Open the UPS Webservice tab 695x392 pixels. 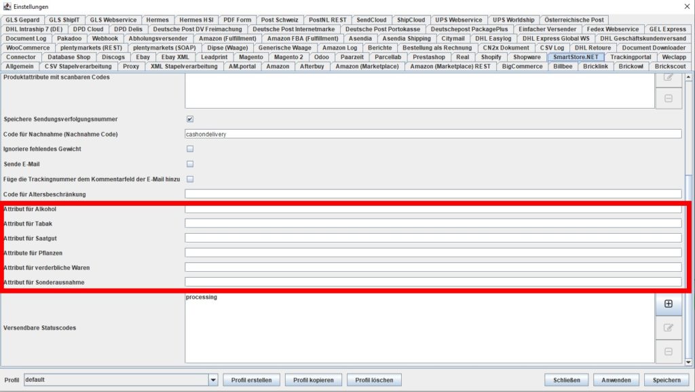tap(459, 20)
